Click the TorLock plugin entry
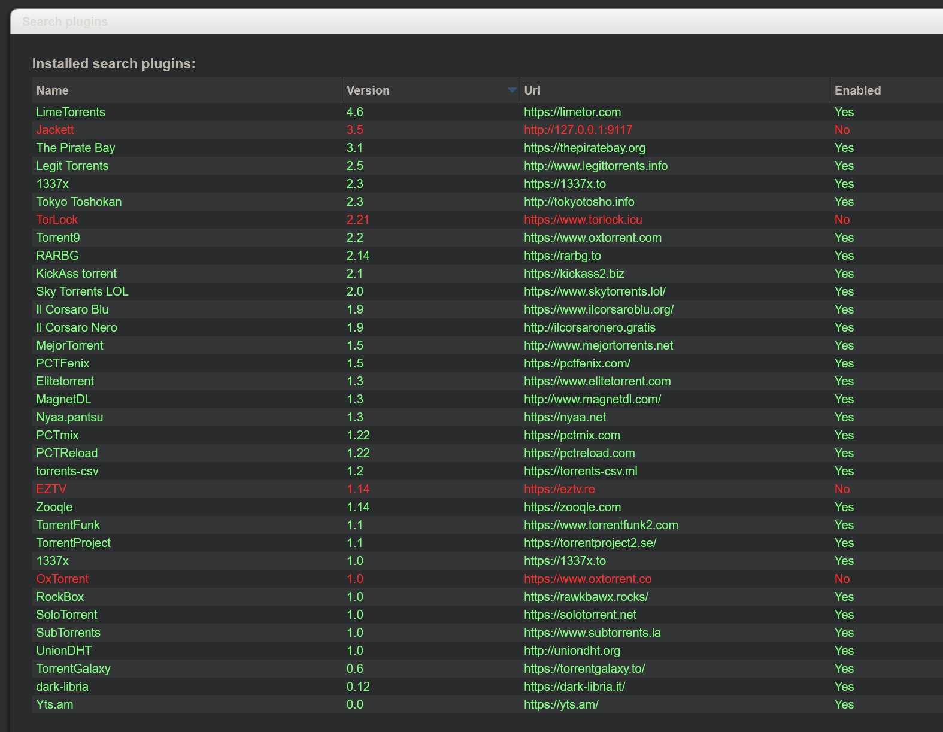The image size is (943, 732). click(57, 220)
